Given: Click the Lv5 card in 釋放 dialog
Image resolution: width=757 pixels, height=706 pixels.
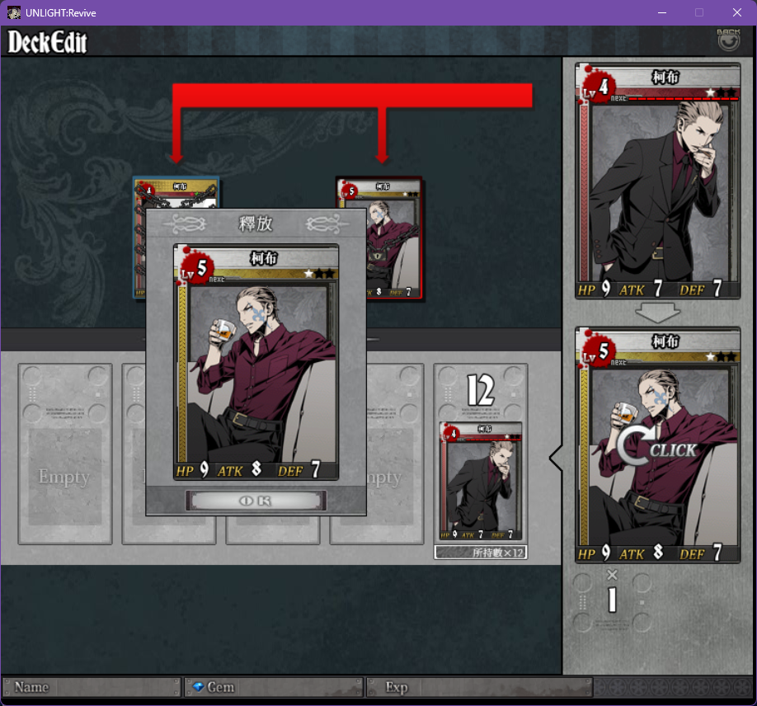Looking at the screenshot, I should (x=256, y=362).
